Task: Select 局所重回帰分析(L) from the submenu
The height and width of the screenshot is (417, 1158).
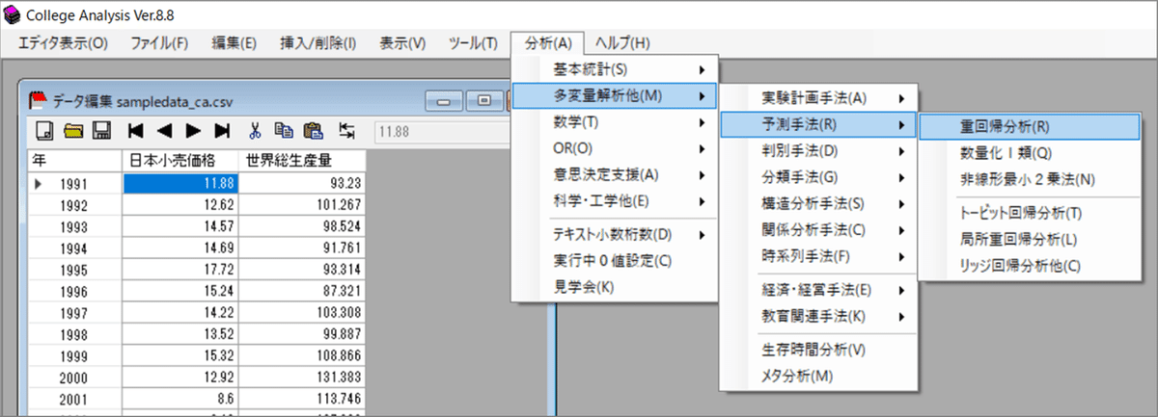Action: pos(1030,238)
